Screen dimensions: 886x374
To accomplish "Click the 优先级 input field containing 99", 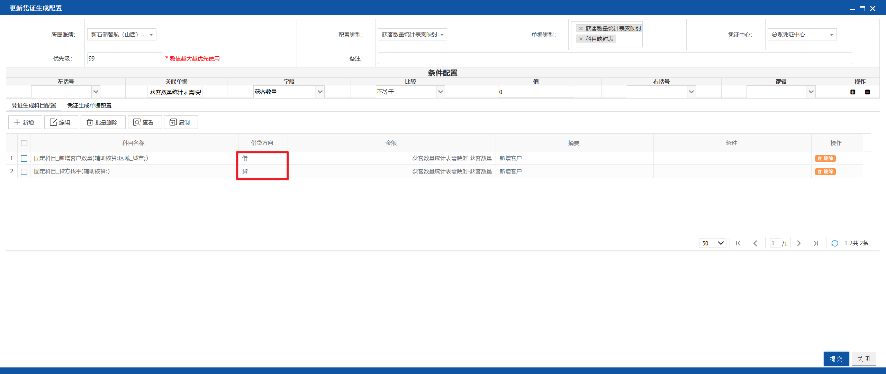I will click(125, 58).
